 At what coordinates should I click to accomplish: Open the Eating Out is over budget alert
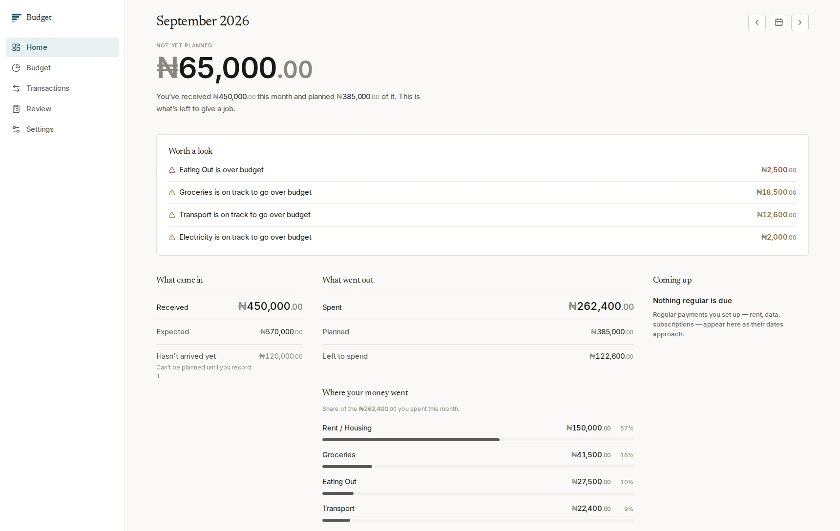point(483,170)
